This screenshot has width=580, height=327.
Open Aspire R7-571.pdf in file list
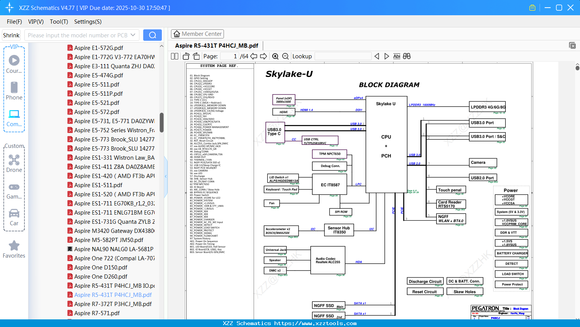(x=97, y=313)
